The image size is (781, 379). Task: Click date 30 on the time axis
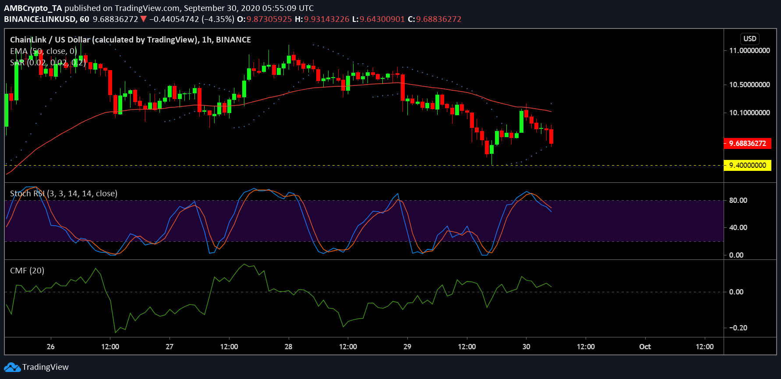click(x=526, y=347)
